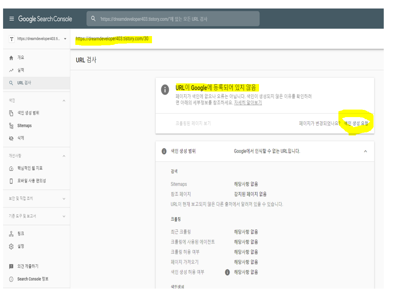The height and width of the screenshot is (308, 395).
Task: Click the '참조 페이지' row label
Action: pos(181,194)
